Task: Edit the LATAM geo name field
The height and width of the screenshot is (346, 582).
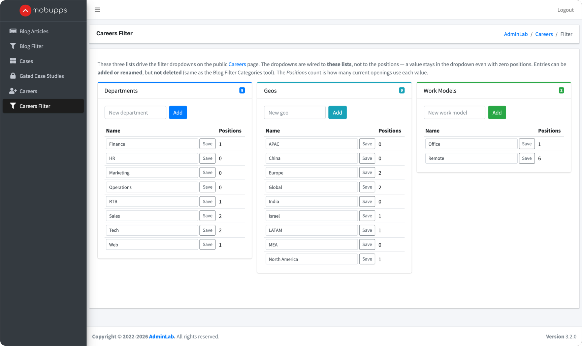Action: [x=312, y=230]
